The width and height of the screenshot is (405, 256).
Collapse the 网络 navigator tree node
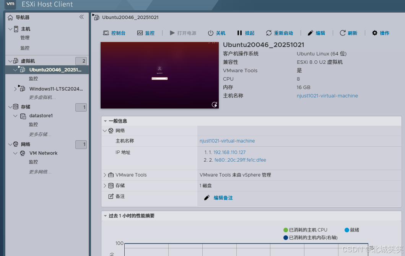(10, 144)
